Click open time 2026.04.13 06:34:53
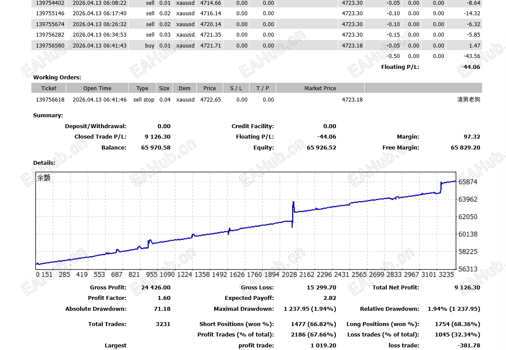 [99, 35]
